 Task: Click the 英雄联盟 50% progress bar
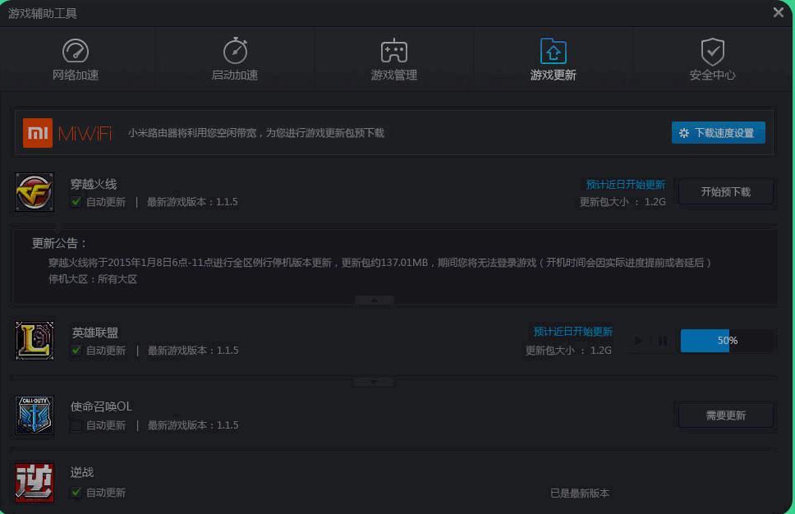pos(727,341)
